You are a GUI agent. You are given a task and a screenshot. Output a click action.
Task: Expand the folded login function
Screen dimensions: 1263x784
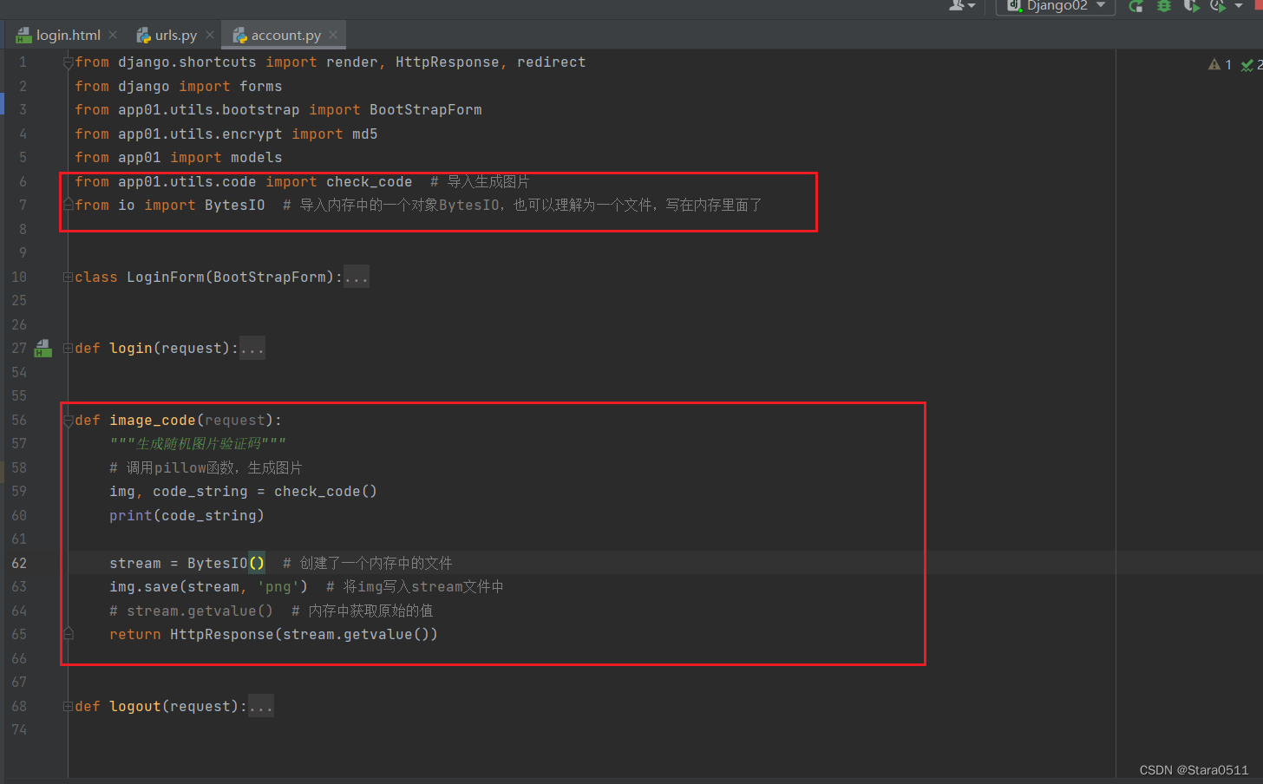tap(68, 349)
